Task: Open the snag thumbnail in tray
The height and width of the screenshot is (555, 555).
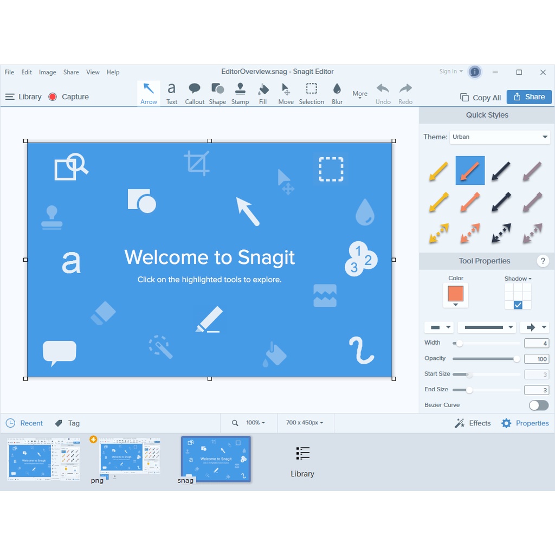Action: pyautogui.click(x=216, y=459)
